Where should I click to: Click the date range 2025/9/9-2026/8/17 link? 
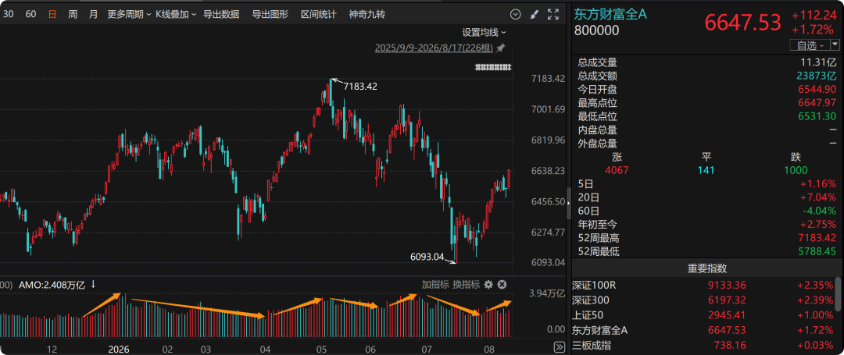[x=434, y=48]
